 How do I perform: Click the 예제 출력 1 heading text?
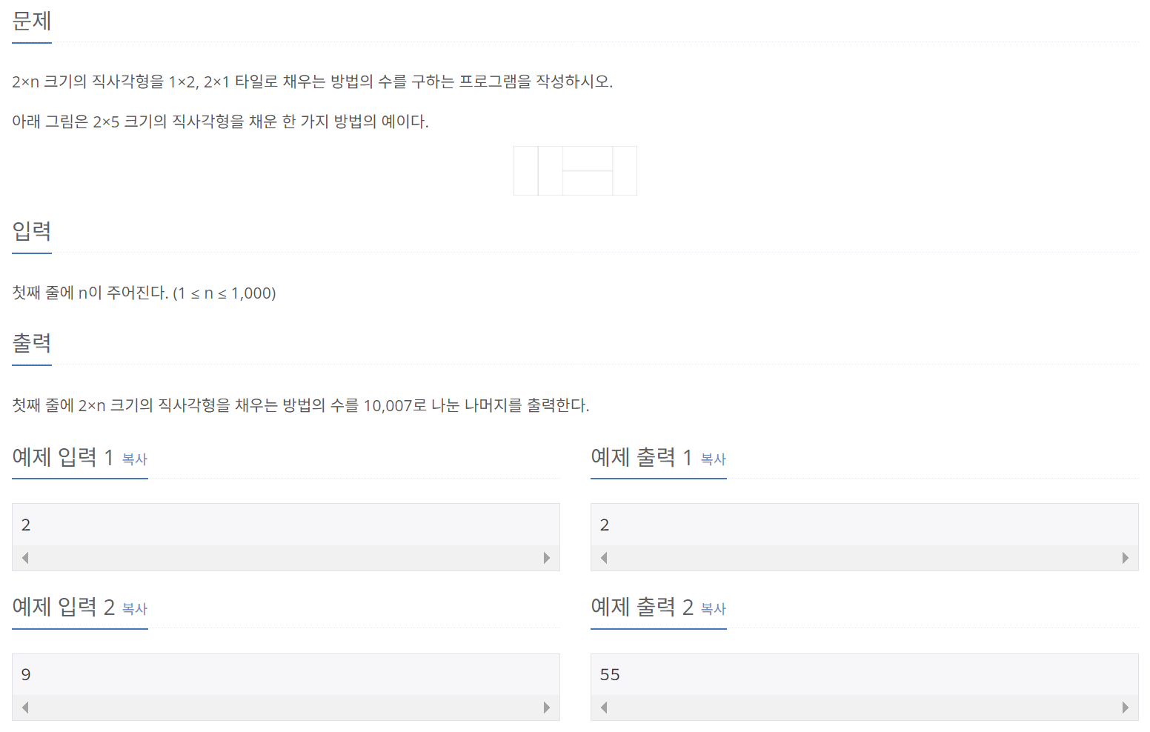tap(642, 457)
